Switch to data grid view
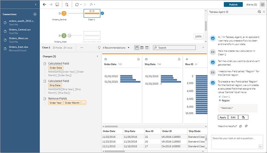The image size is (267, 153). 142,47
